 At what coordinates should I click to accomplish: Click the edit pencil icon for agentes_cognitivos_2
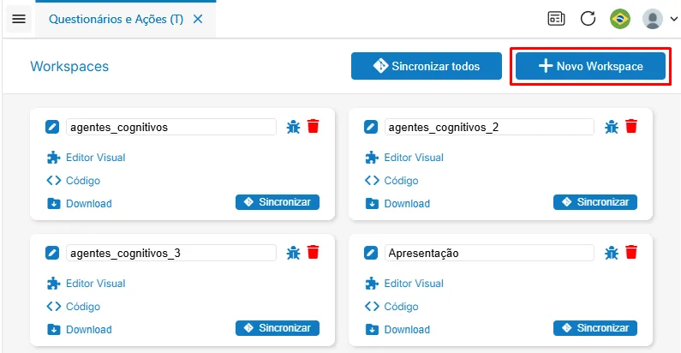[x=370, y=127]
